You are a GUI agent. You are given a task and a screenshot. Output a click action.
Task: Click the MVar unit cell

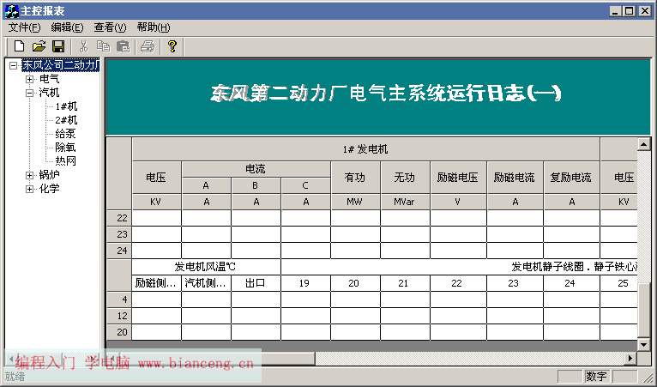click(x=405, y=203)
